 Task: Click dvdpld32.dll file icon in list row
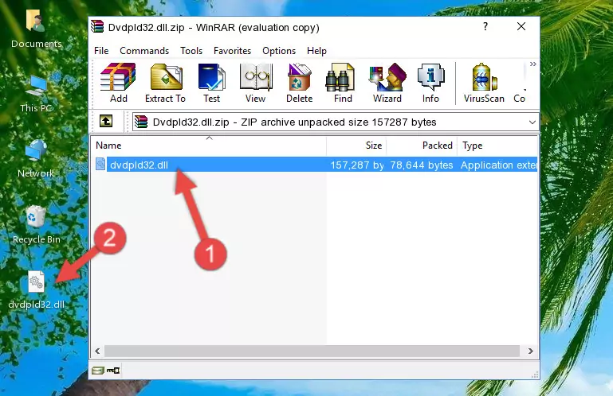tap(100, 165)
